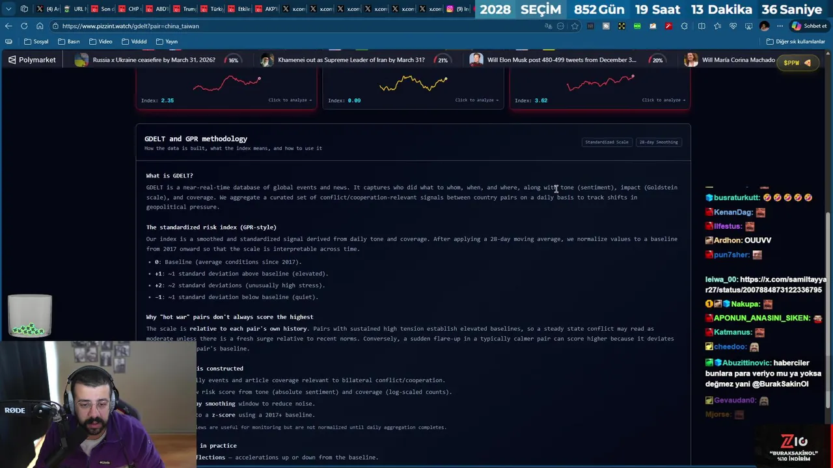This screenshot has width=833, height=468.
Task: Click the grey extension icon after equalizer
Action: [x=606, y=26]
